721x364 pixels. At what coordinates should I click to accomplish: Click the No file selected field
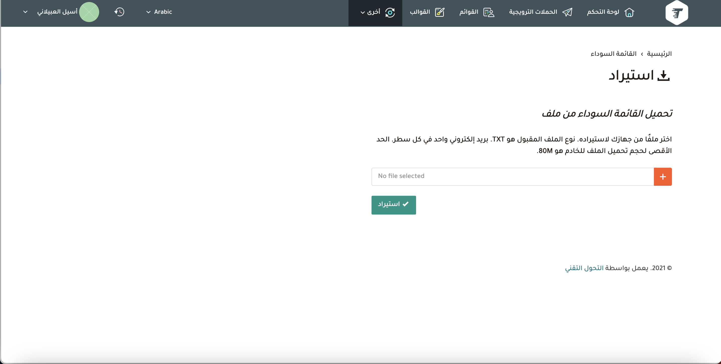point(512,176)
